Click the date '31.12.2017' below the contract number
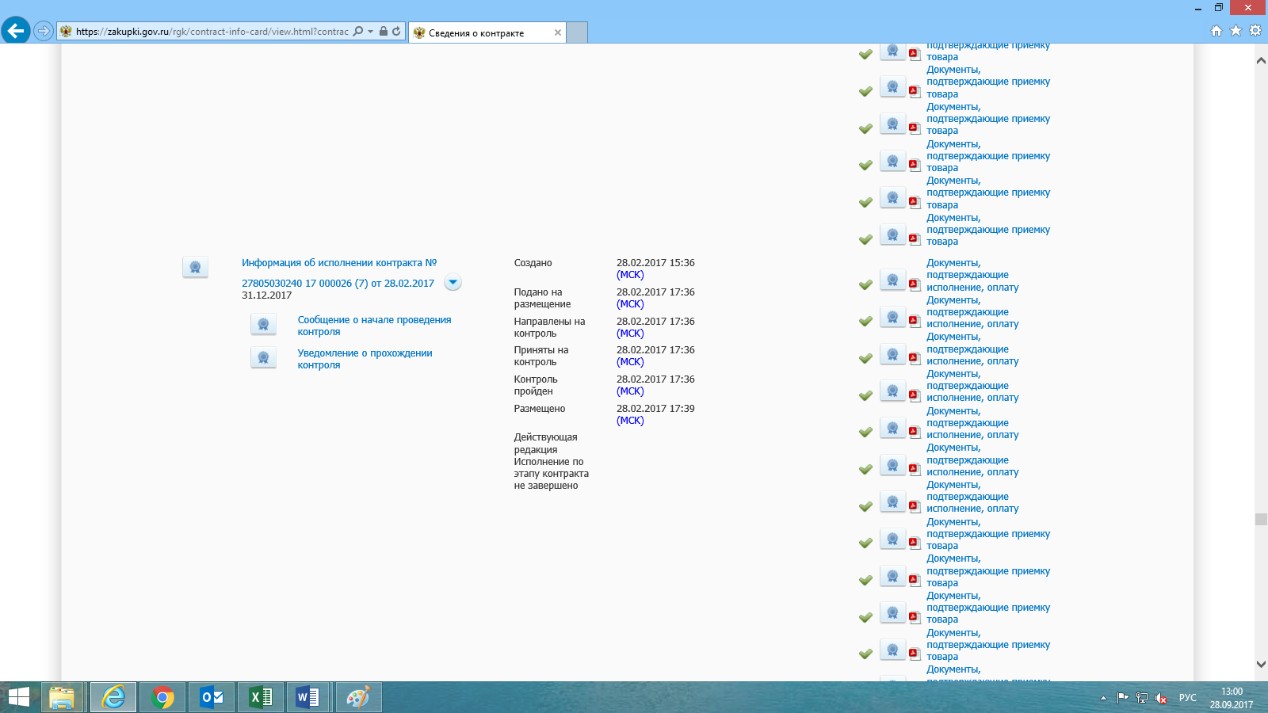The image size is (1268, 713). [x=267, y=295]
